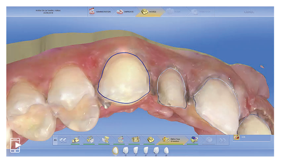Switch to the EMPREINTE phase tab

[x=125, y=12]
